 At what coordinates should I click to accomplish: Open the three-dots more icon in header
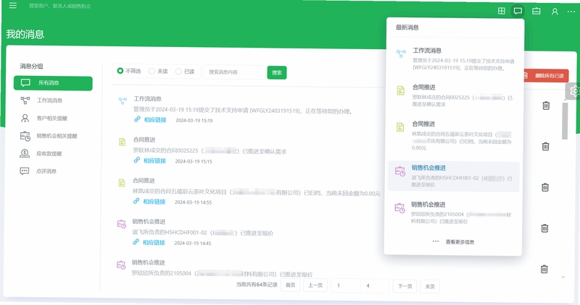[571, 12]
